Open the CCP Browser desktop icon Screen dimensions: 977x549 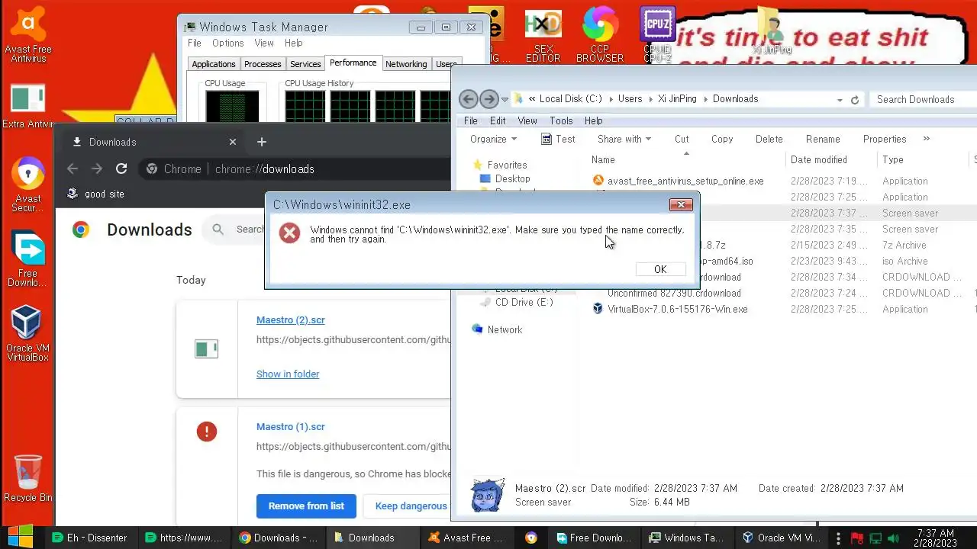pyautogui.click(x=600, y=34)
